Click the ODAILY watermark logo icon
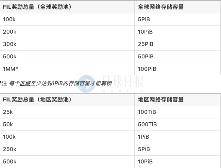The image size is (221, 168). tap(86, 84)
